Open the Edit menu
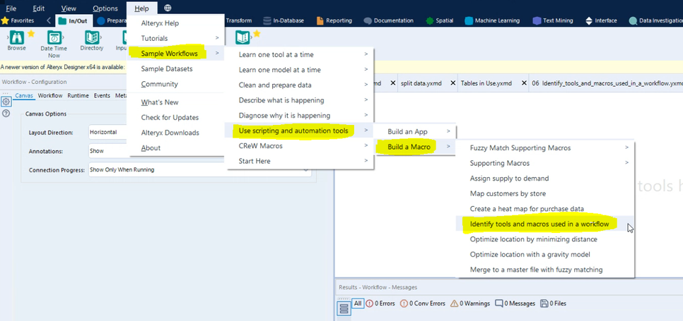The image size is (683, 321). (x=39, y=8)
